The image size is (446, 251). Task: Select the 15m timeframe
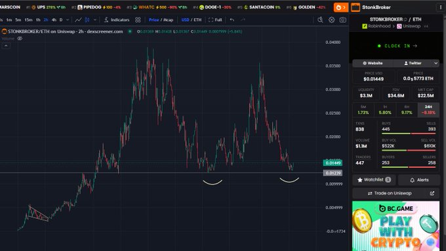28,20
